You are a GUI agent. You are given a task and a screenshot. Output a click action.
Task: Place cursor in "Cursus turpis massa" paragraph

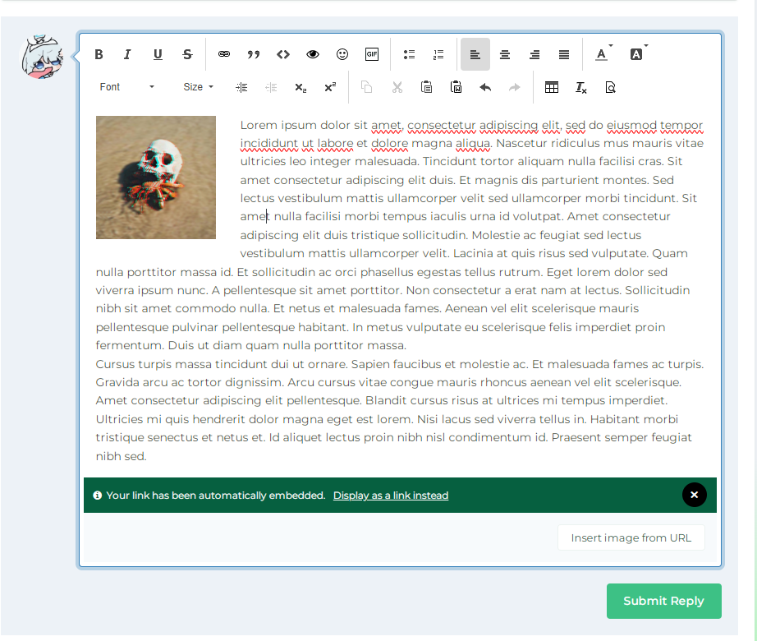(x=399, y=409)
